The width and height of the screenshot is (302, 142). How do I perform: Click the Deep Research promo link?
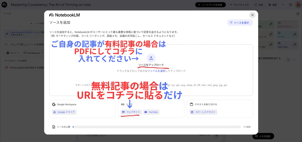coord(25,32)
